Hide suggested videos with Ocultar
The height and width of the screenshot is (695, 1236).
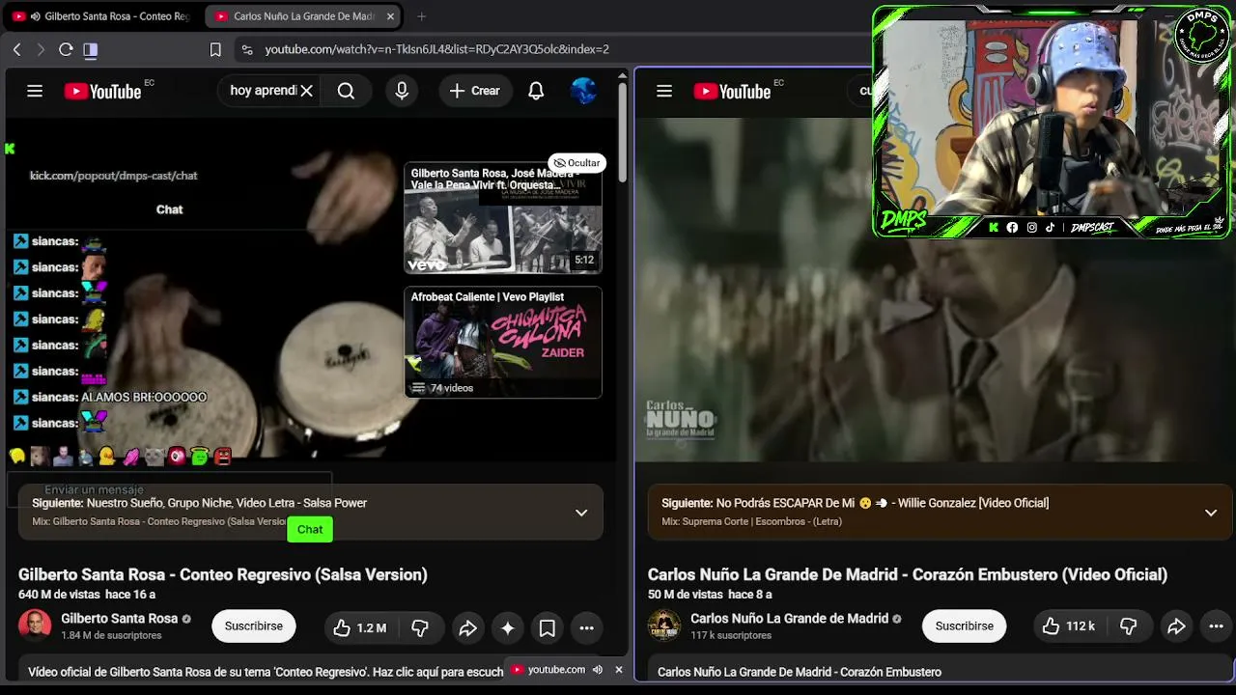point(576,163)
